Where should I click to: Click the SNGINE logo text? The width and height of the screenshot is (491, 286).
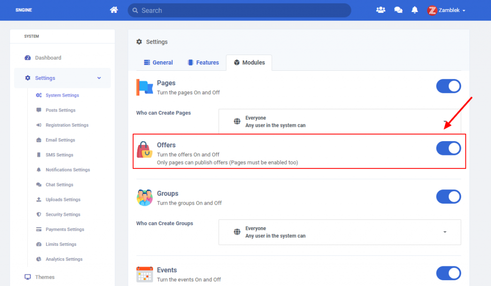click(x=24, y=10)
